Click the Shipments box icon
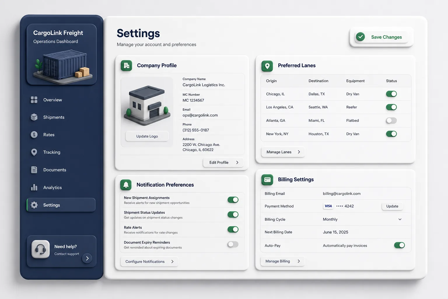The width and height of the screenshot is (448, 299). pos(34,117)
